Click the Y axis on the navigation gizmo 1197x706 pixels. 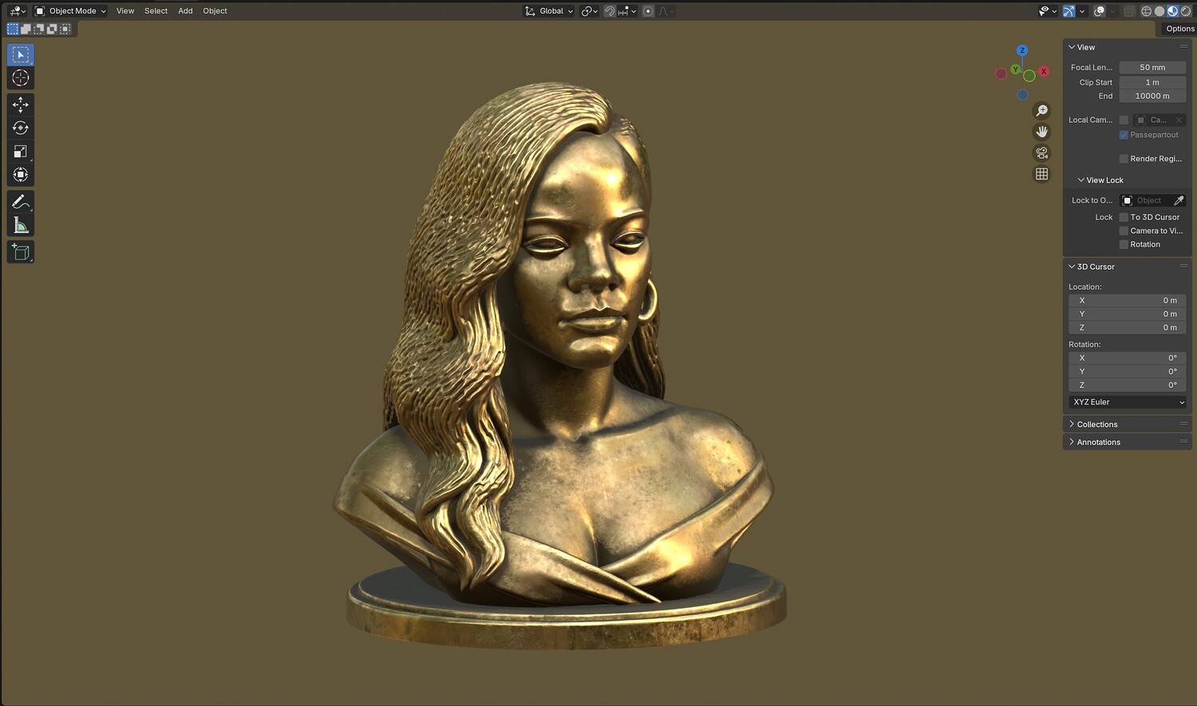coord(1016,69)
